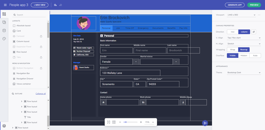This screenshot has height=130, width=265.
Task: Open the data sources sidebar icon
Action: click(x=4, y=30)
